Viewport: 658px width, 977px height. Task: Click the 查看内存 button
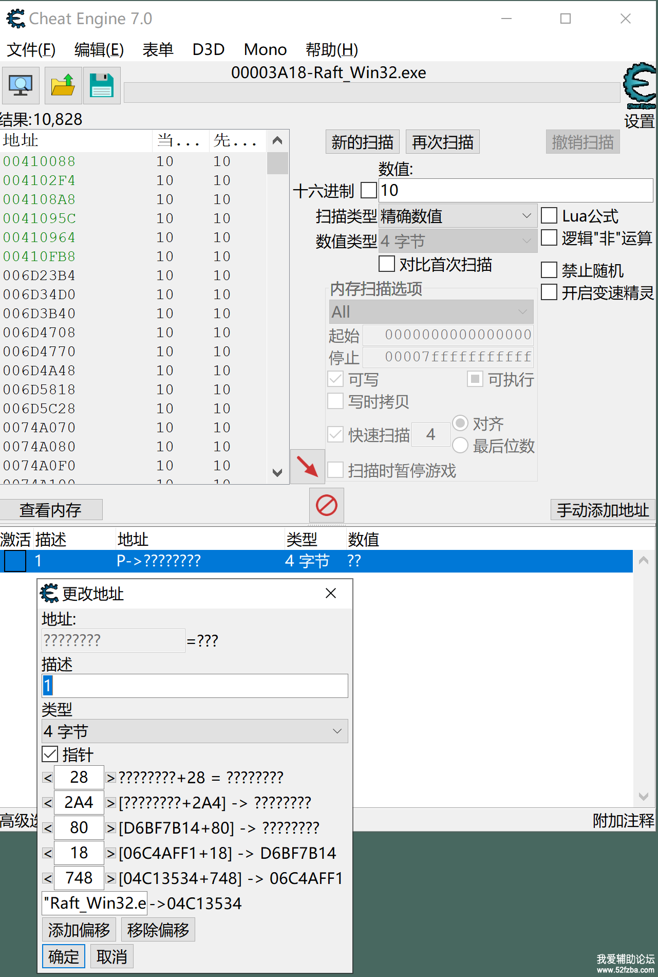51,510
